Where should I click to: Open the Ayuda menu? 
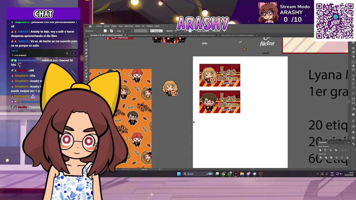pos(157,26)
